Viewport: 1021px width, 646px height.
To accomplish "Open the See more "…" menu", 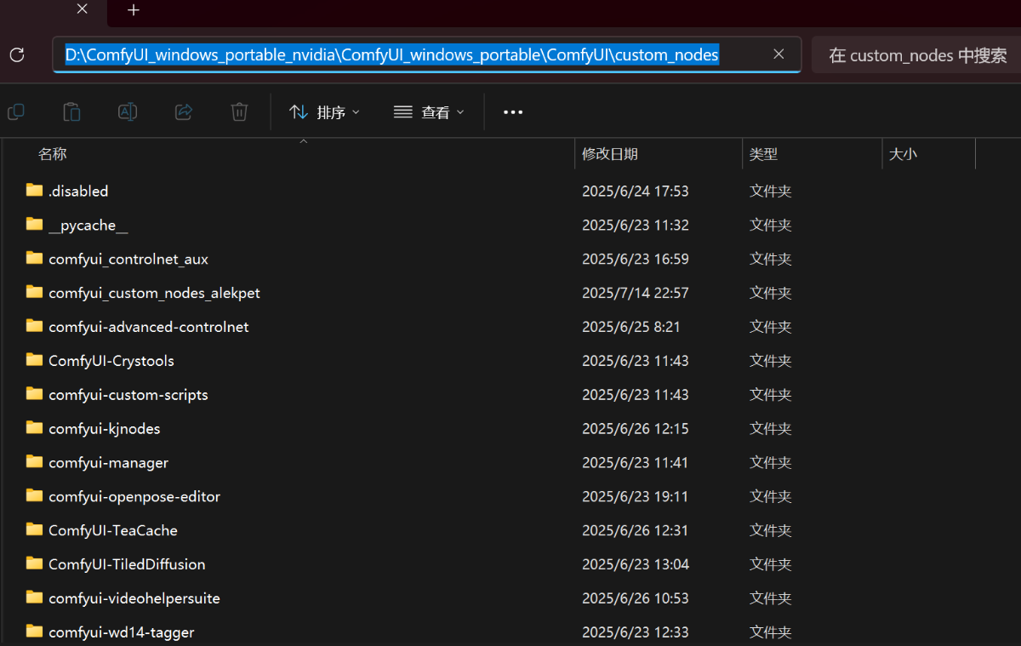I will point(512,111).
